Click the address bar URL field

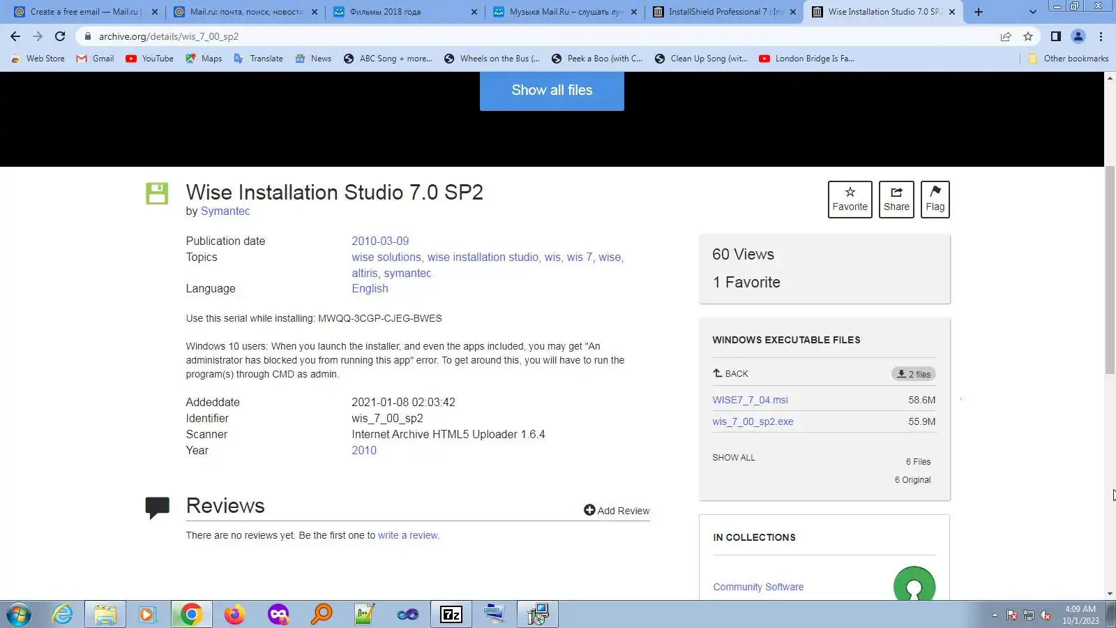click(537, 36)
